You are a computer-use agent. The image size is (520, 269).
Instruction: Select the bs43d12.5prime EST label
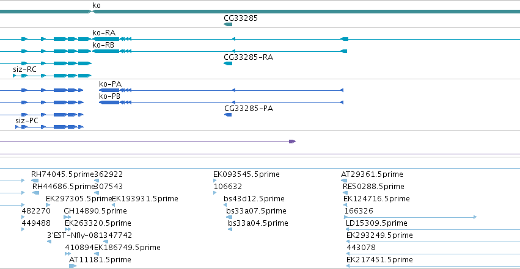254,199
